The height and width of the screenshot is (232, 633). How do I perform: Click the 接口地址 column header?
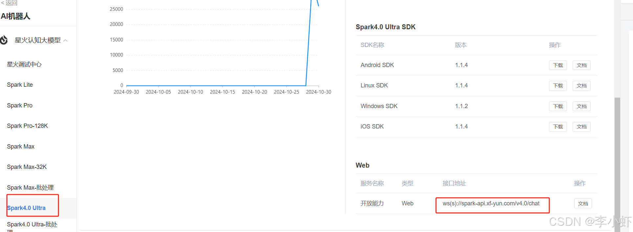[x=454, y=183]
